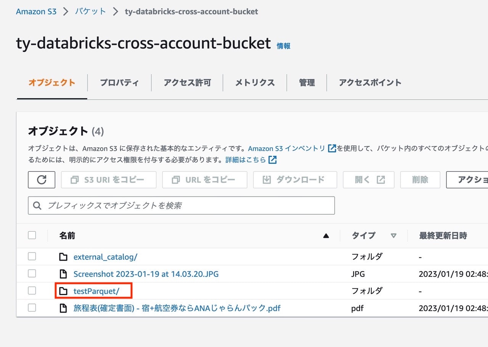Switch to the メトリクス tab
488x347 pixels.
pyautogui.click(x=254, y=82)
